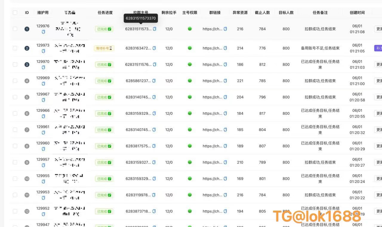Copy maintenance ID 129953 copy icon
Image resolution: width=382 pixels, height=227 pixels.
point(43,198)
